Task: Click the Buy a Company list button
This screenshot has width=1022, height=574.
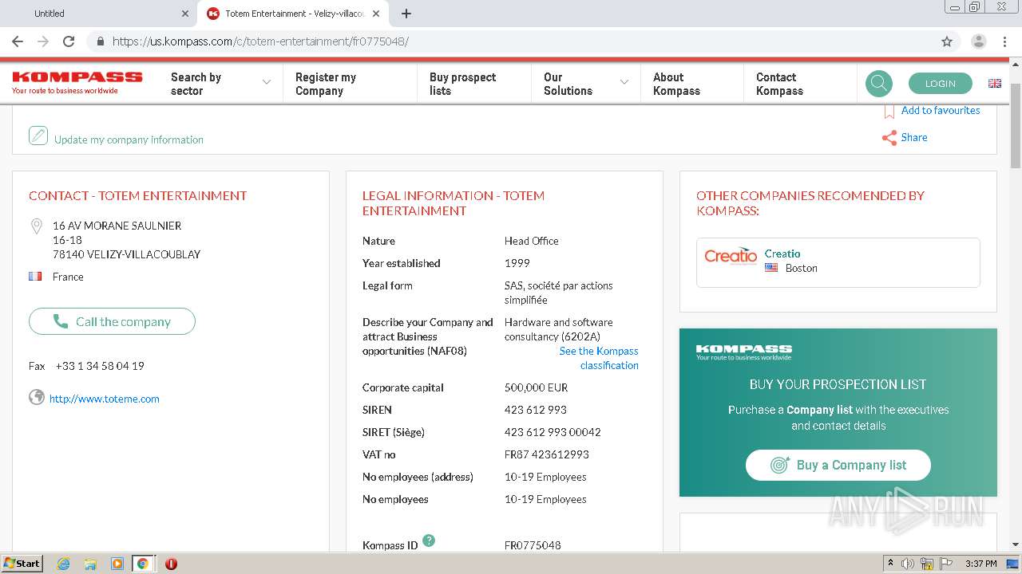Action: point(838,465)
